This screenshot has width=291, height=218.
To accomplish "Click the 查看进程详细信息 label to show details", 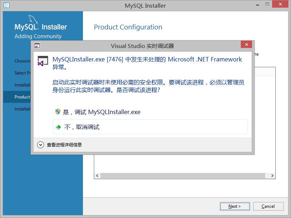I will pyautogui.click(x=64, y=145).
